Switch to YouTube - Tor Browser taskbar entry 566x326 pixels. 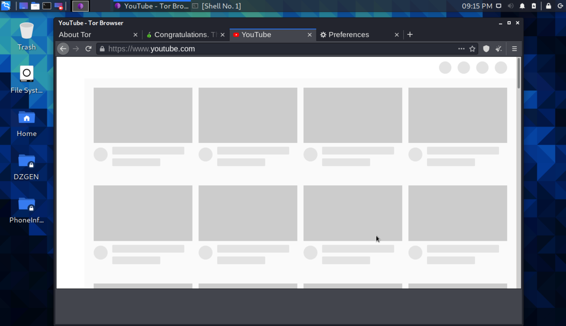152,6
